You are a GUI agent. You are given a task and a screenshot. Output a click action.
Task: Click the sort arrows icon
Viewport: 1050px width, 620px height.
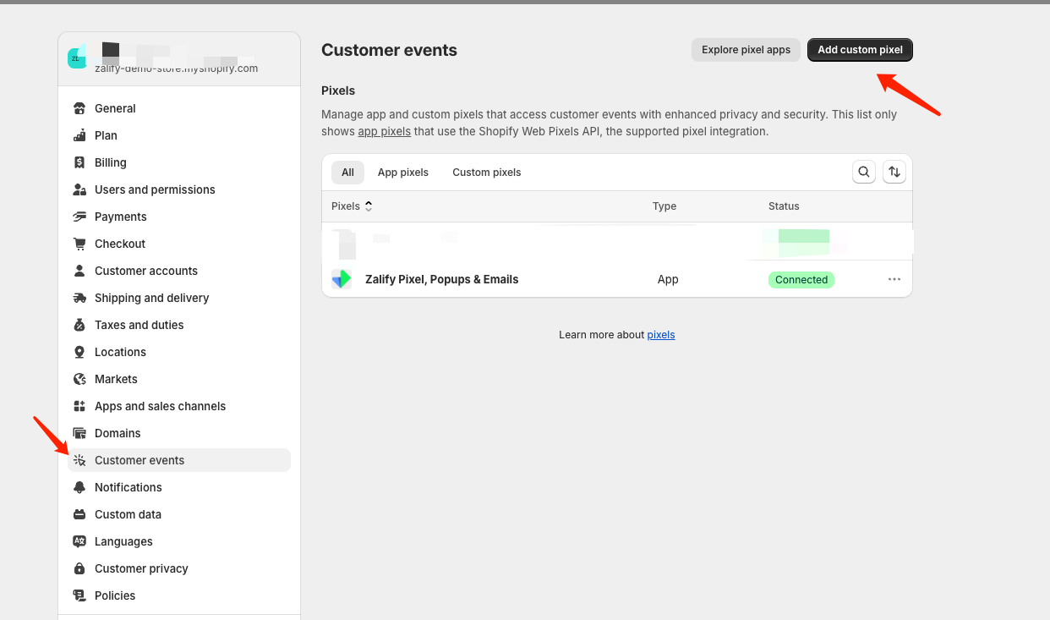[x=894, y=173]
